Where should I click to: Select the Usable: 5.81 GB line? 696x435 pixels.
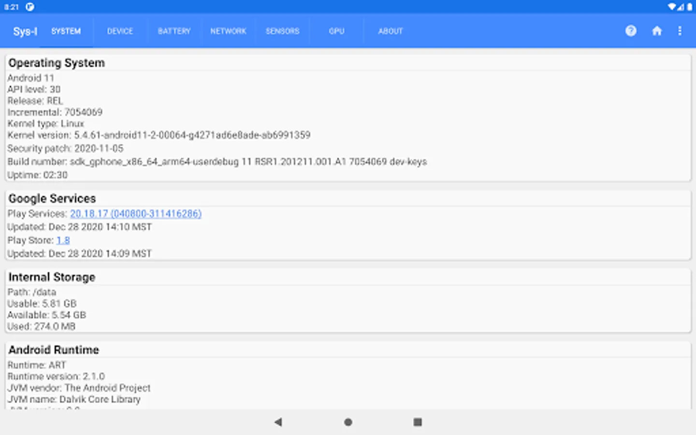pyautogui.click(x=42, y=304)
